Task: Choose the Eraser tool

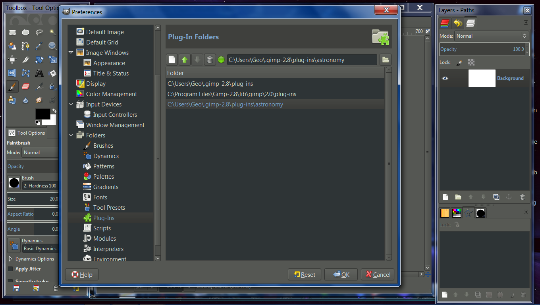Action: tap(26, 87)
